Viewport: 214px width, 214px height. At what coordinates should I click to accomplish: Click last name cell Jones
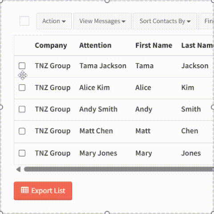pyautogui.click(x=191, y=153)
